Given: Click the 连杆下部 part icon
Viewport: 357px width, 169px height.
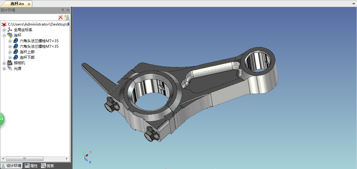Looking at the screenshot, I should pos(16,57).
